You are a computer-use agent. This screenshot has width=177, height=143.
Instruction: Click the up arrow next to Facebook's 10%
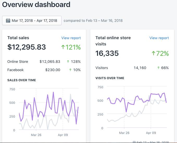click(70, 70)
